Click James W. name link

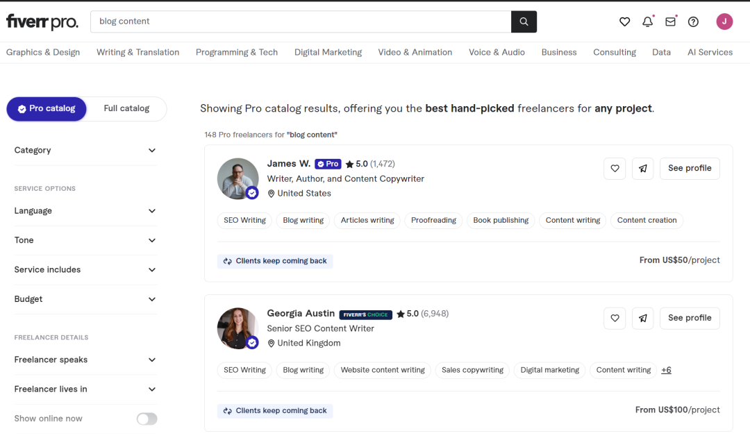coord(289,164)
